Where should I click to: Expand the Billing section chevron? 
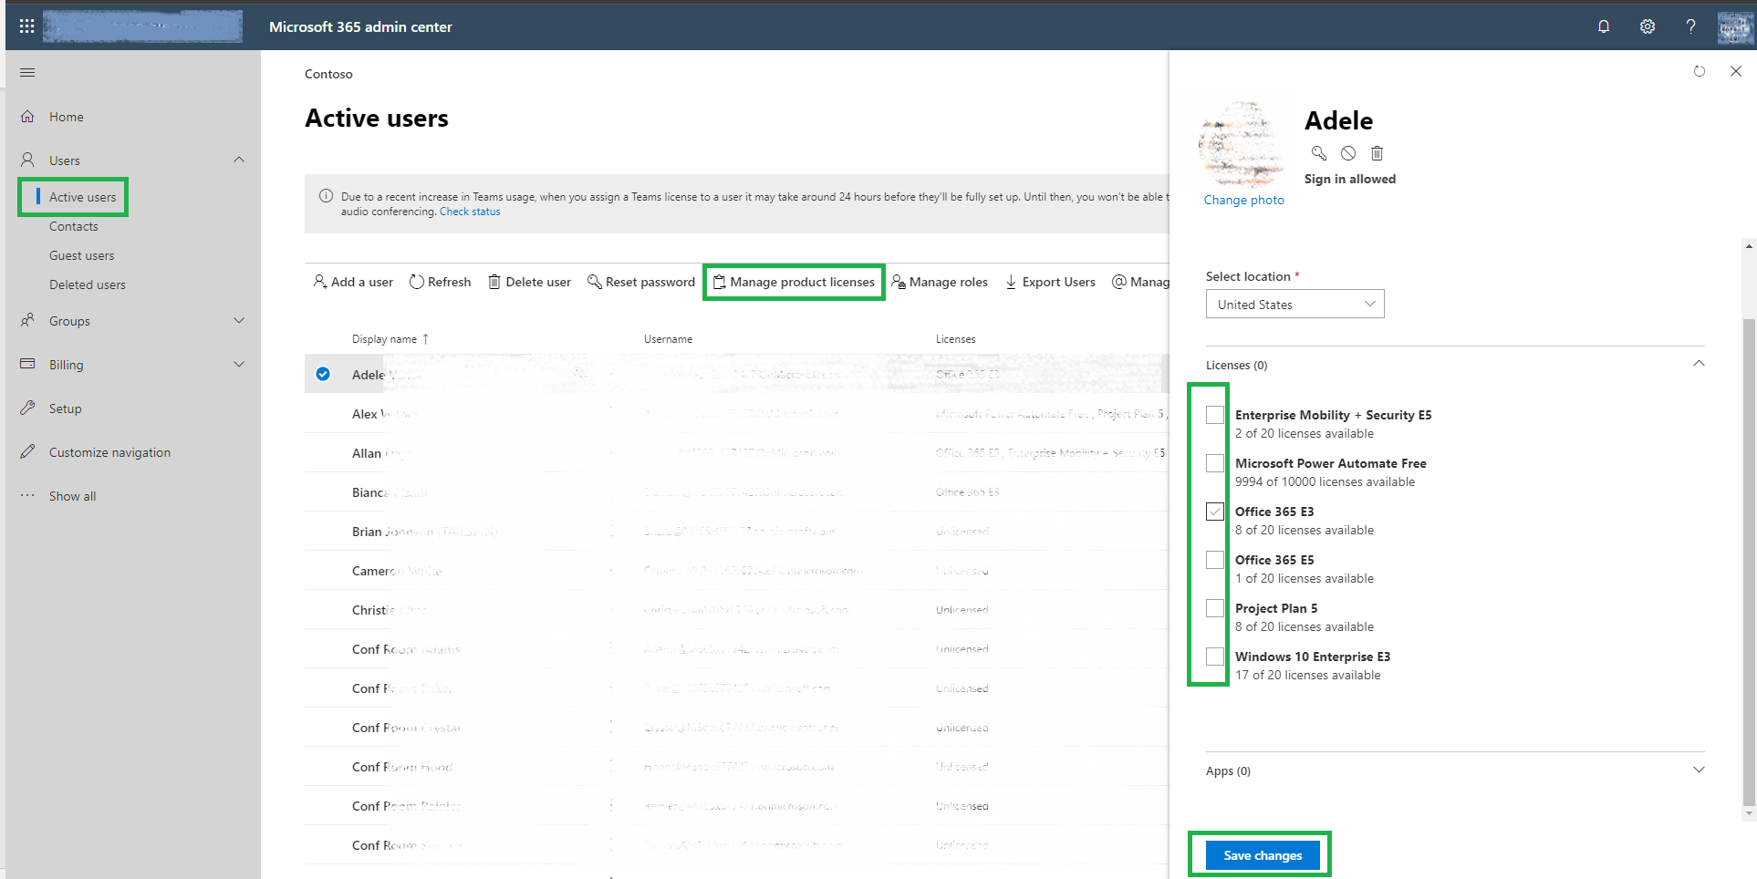tap(239, 364)
